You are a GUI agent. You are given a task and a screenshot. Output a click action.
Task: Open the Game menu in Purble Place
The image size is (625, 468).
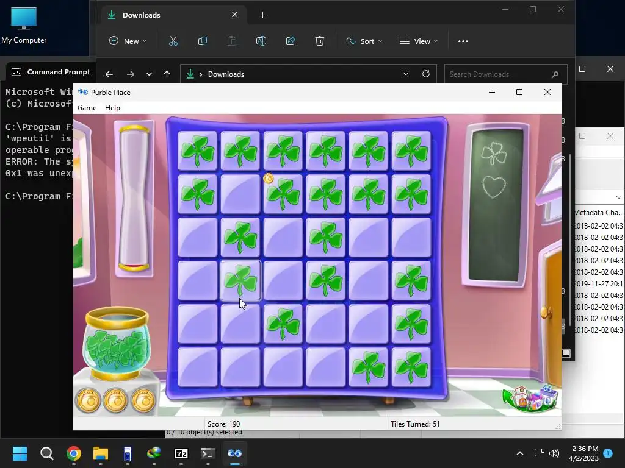coord(87,108)
